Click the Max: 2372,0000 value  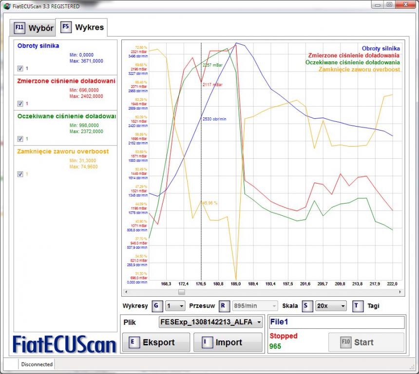(86, 131)
